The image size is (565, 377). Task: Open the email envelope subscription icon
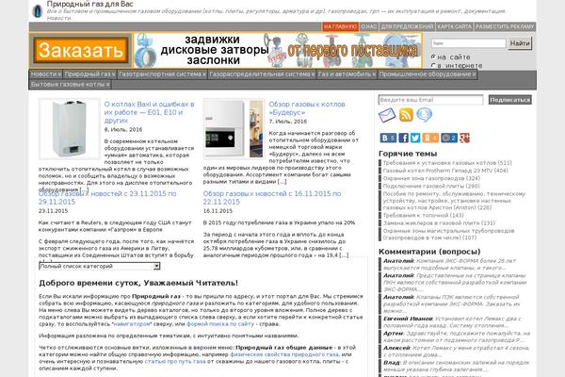point(387,115)
